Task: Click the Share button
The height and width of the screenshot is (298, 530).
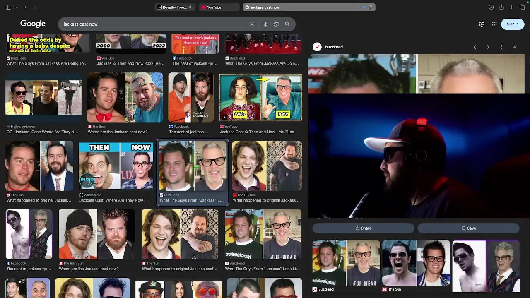Action: point(363,228)
